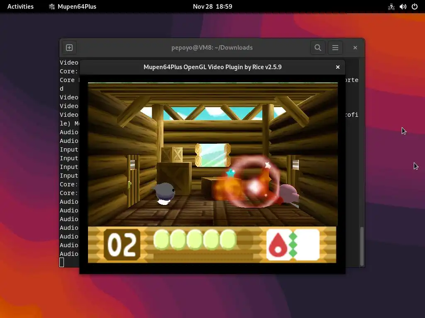This screenshot has height=318, width=425.
Task: Click the red flame ability icon in HUD
Action: tap(278, 245)
